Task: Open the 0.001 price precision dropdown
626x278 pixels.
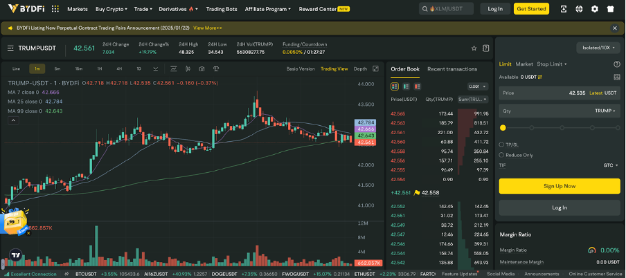Action: 478,86
